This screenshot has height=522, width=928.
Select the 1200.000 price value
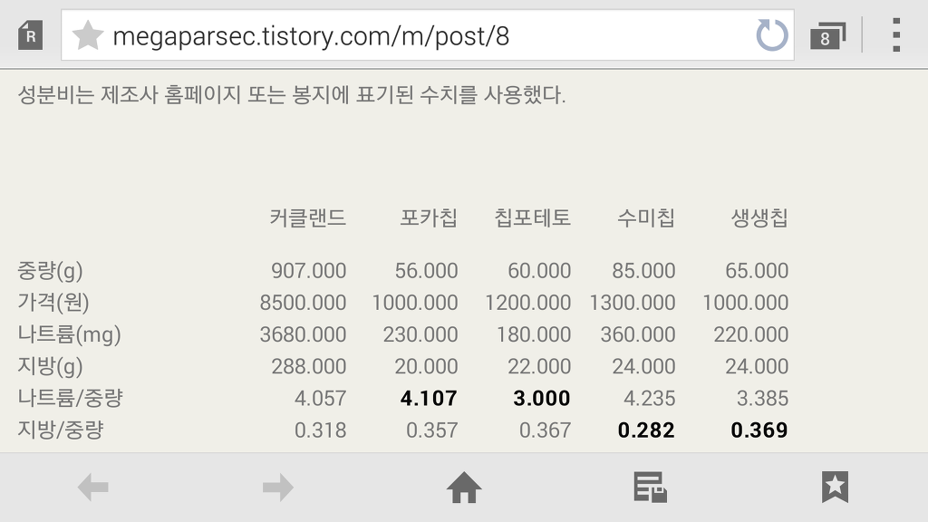[x=528, y=303]
